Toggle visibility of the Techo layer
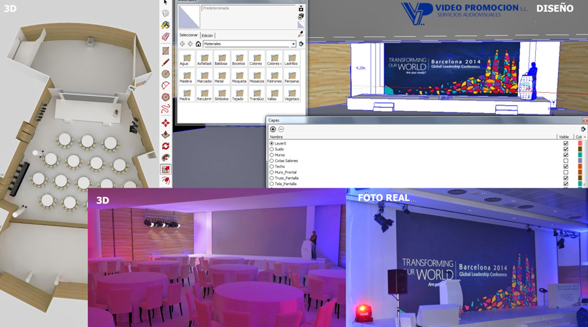Image resolution: width=588 pixels, height=327 pixels. point(566,166)
